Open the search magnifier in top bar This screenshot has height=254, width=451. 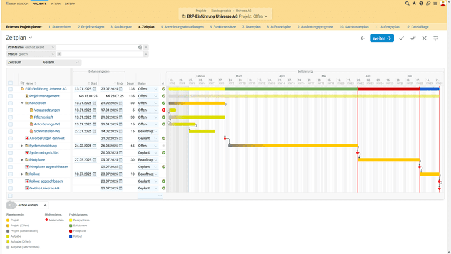(x=408, y=3)
